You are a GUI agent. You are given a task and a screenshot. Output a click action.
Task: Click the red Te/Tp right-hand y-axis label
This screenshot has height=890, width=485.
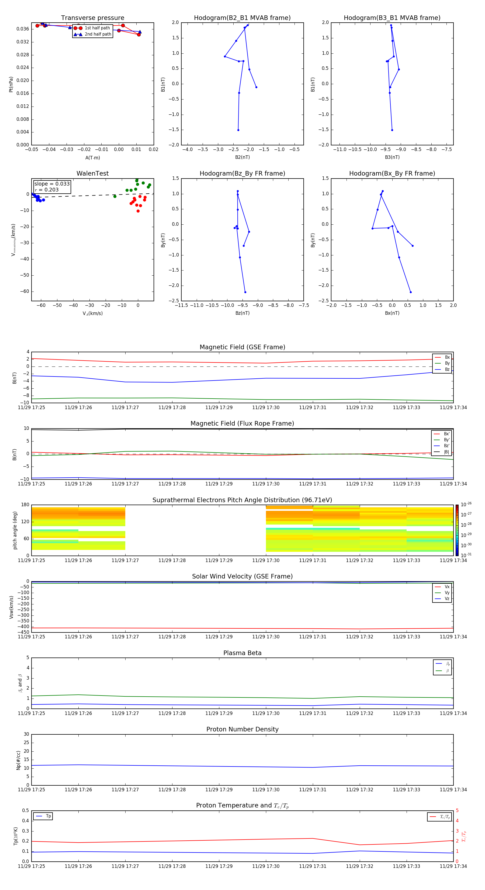coord(464,836)
